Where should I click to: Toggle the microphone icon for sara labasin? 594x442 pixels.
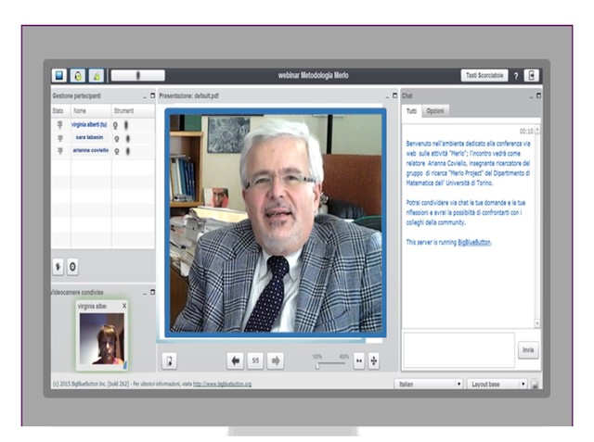[x=128, y=138]
